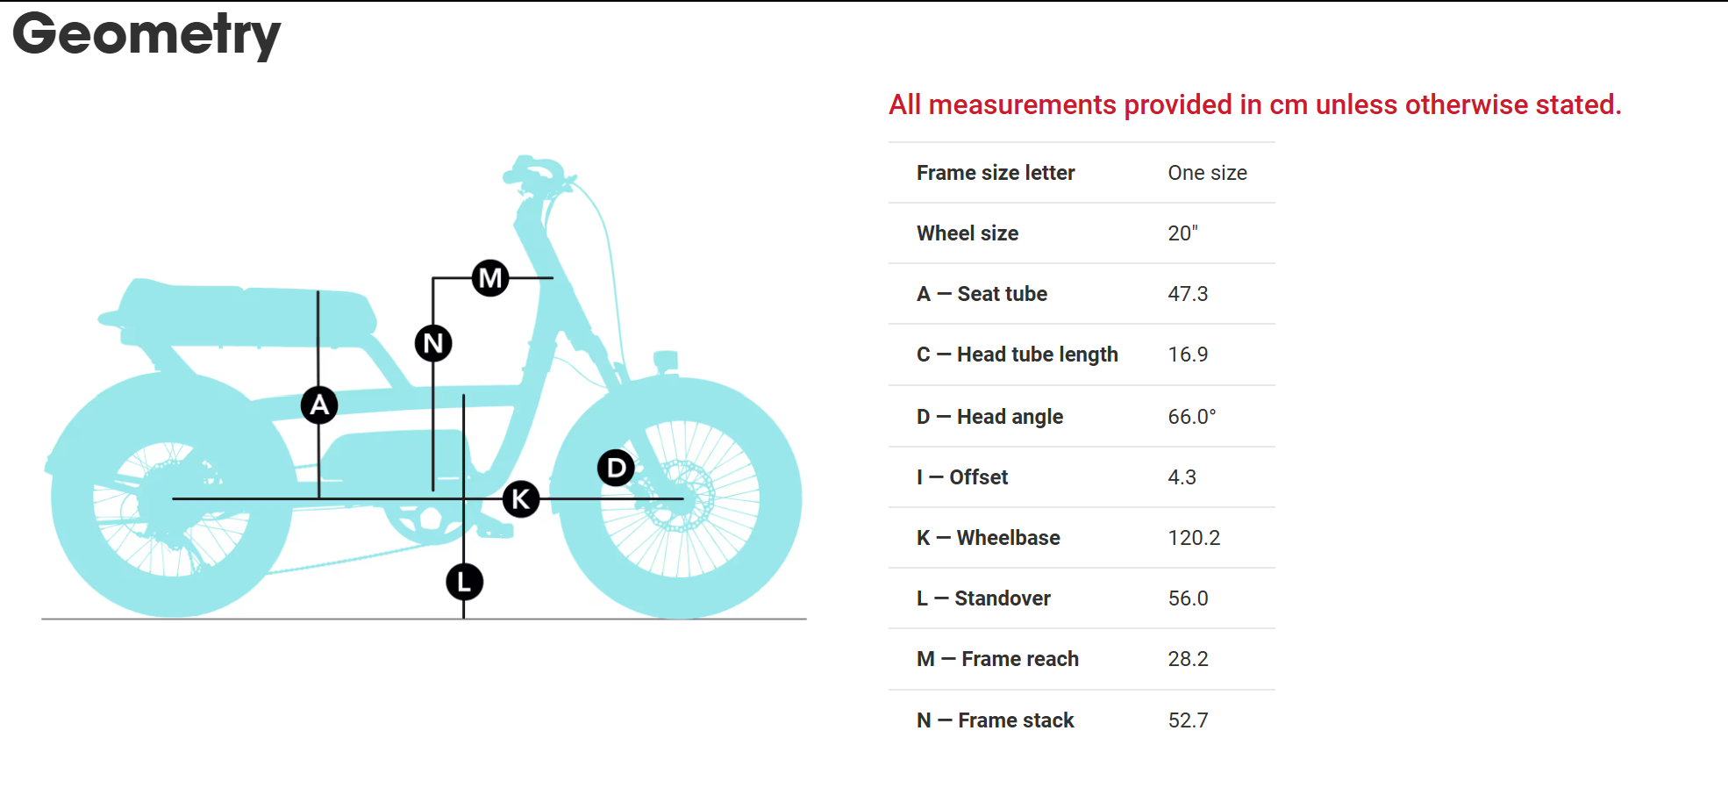Click the A seat tube marker
Screen dimensions: 1728x788
[319, 405]
